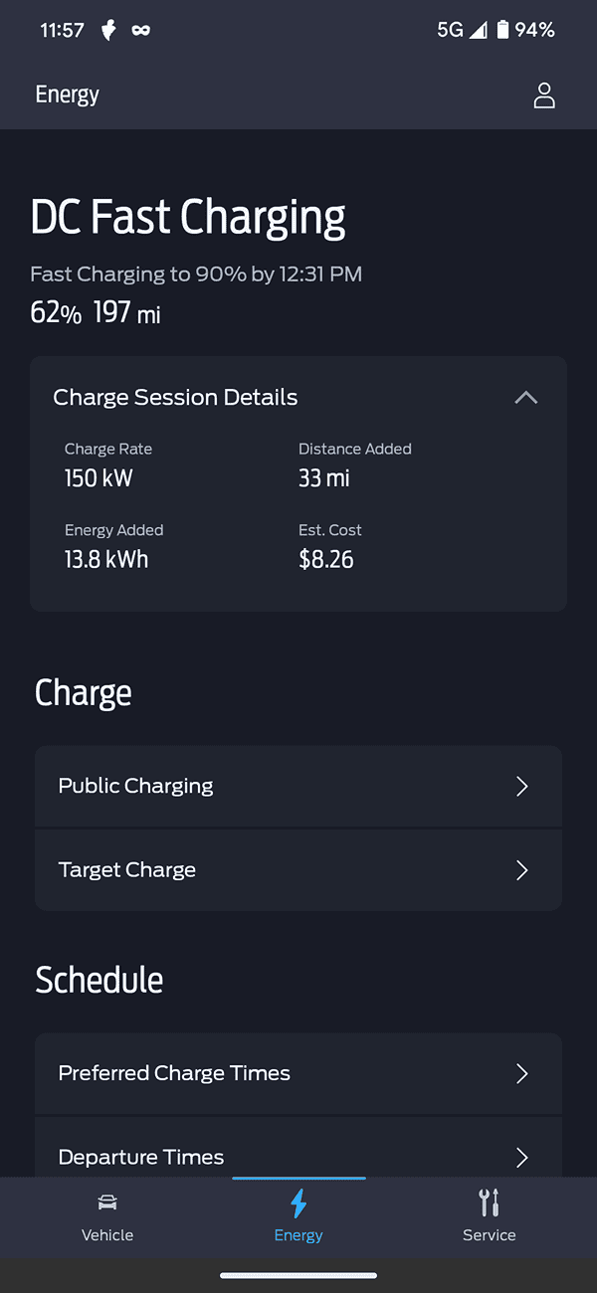The height and width of the screenshot is (1293, 597).
Task: Expand the Departure Times chevron
Action: coord(522,1157)
